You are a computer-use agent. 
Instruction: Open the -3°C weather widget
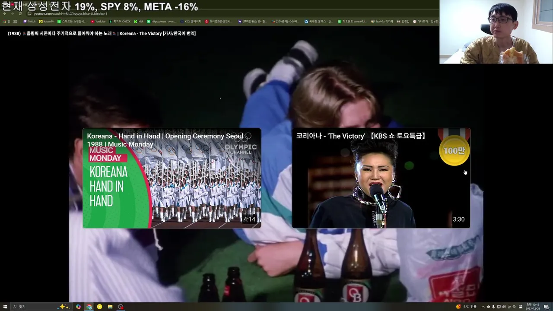[x=466, y=307]
